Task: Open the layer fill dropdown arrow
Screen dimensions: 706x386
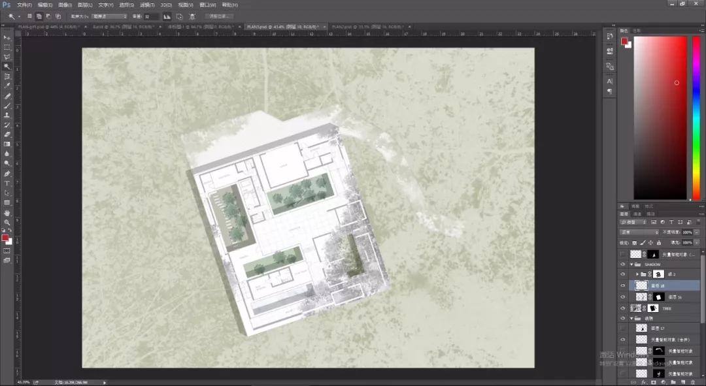Action: [x=697, y=242]
